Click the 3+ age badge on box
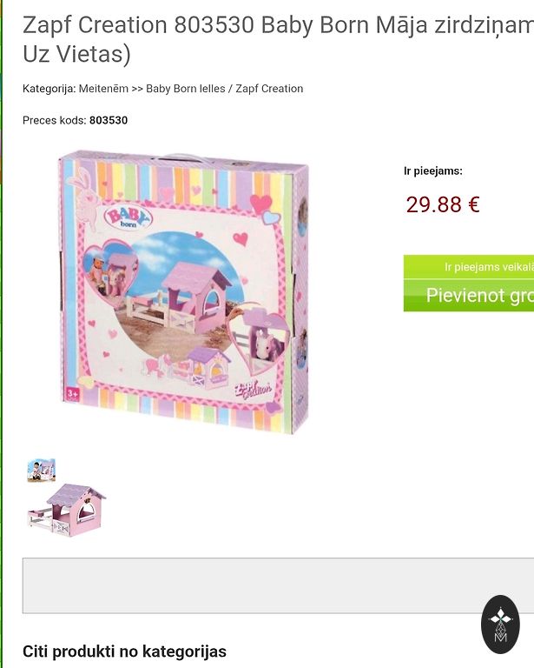534x668 pixels. (73, 395)
